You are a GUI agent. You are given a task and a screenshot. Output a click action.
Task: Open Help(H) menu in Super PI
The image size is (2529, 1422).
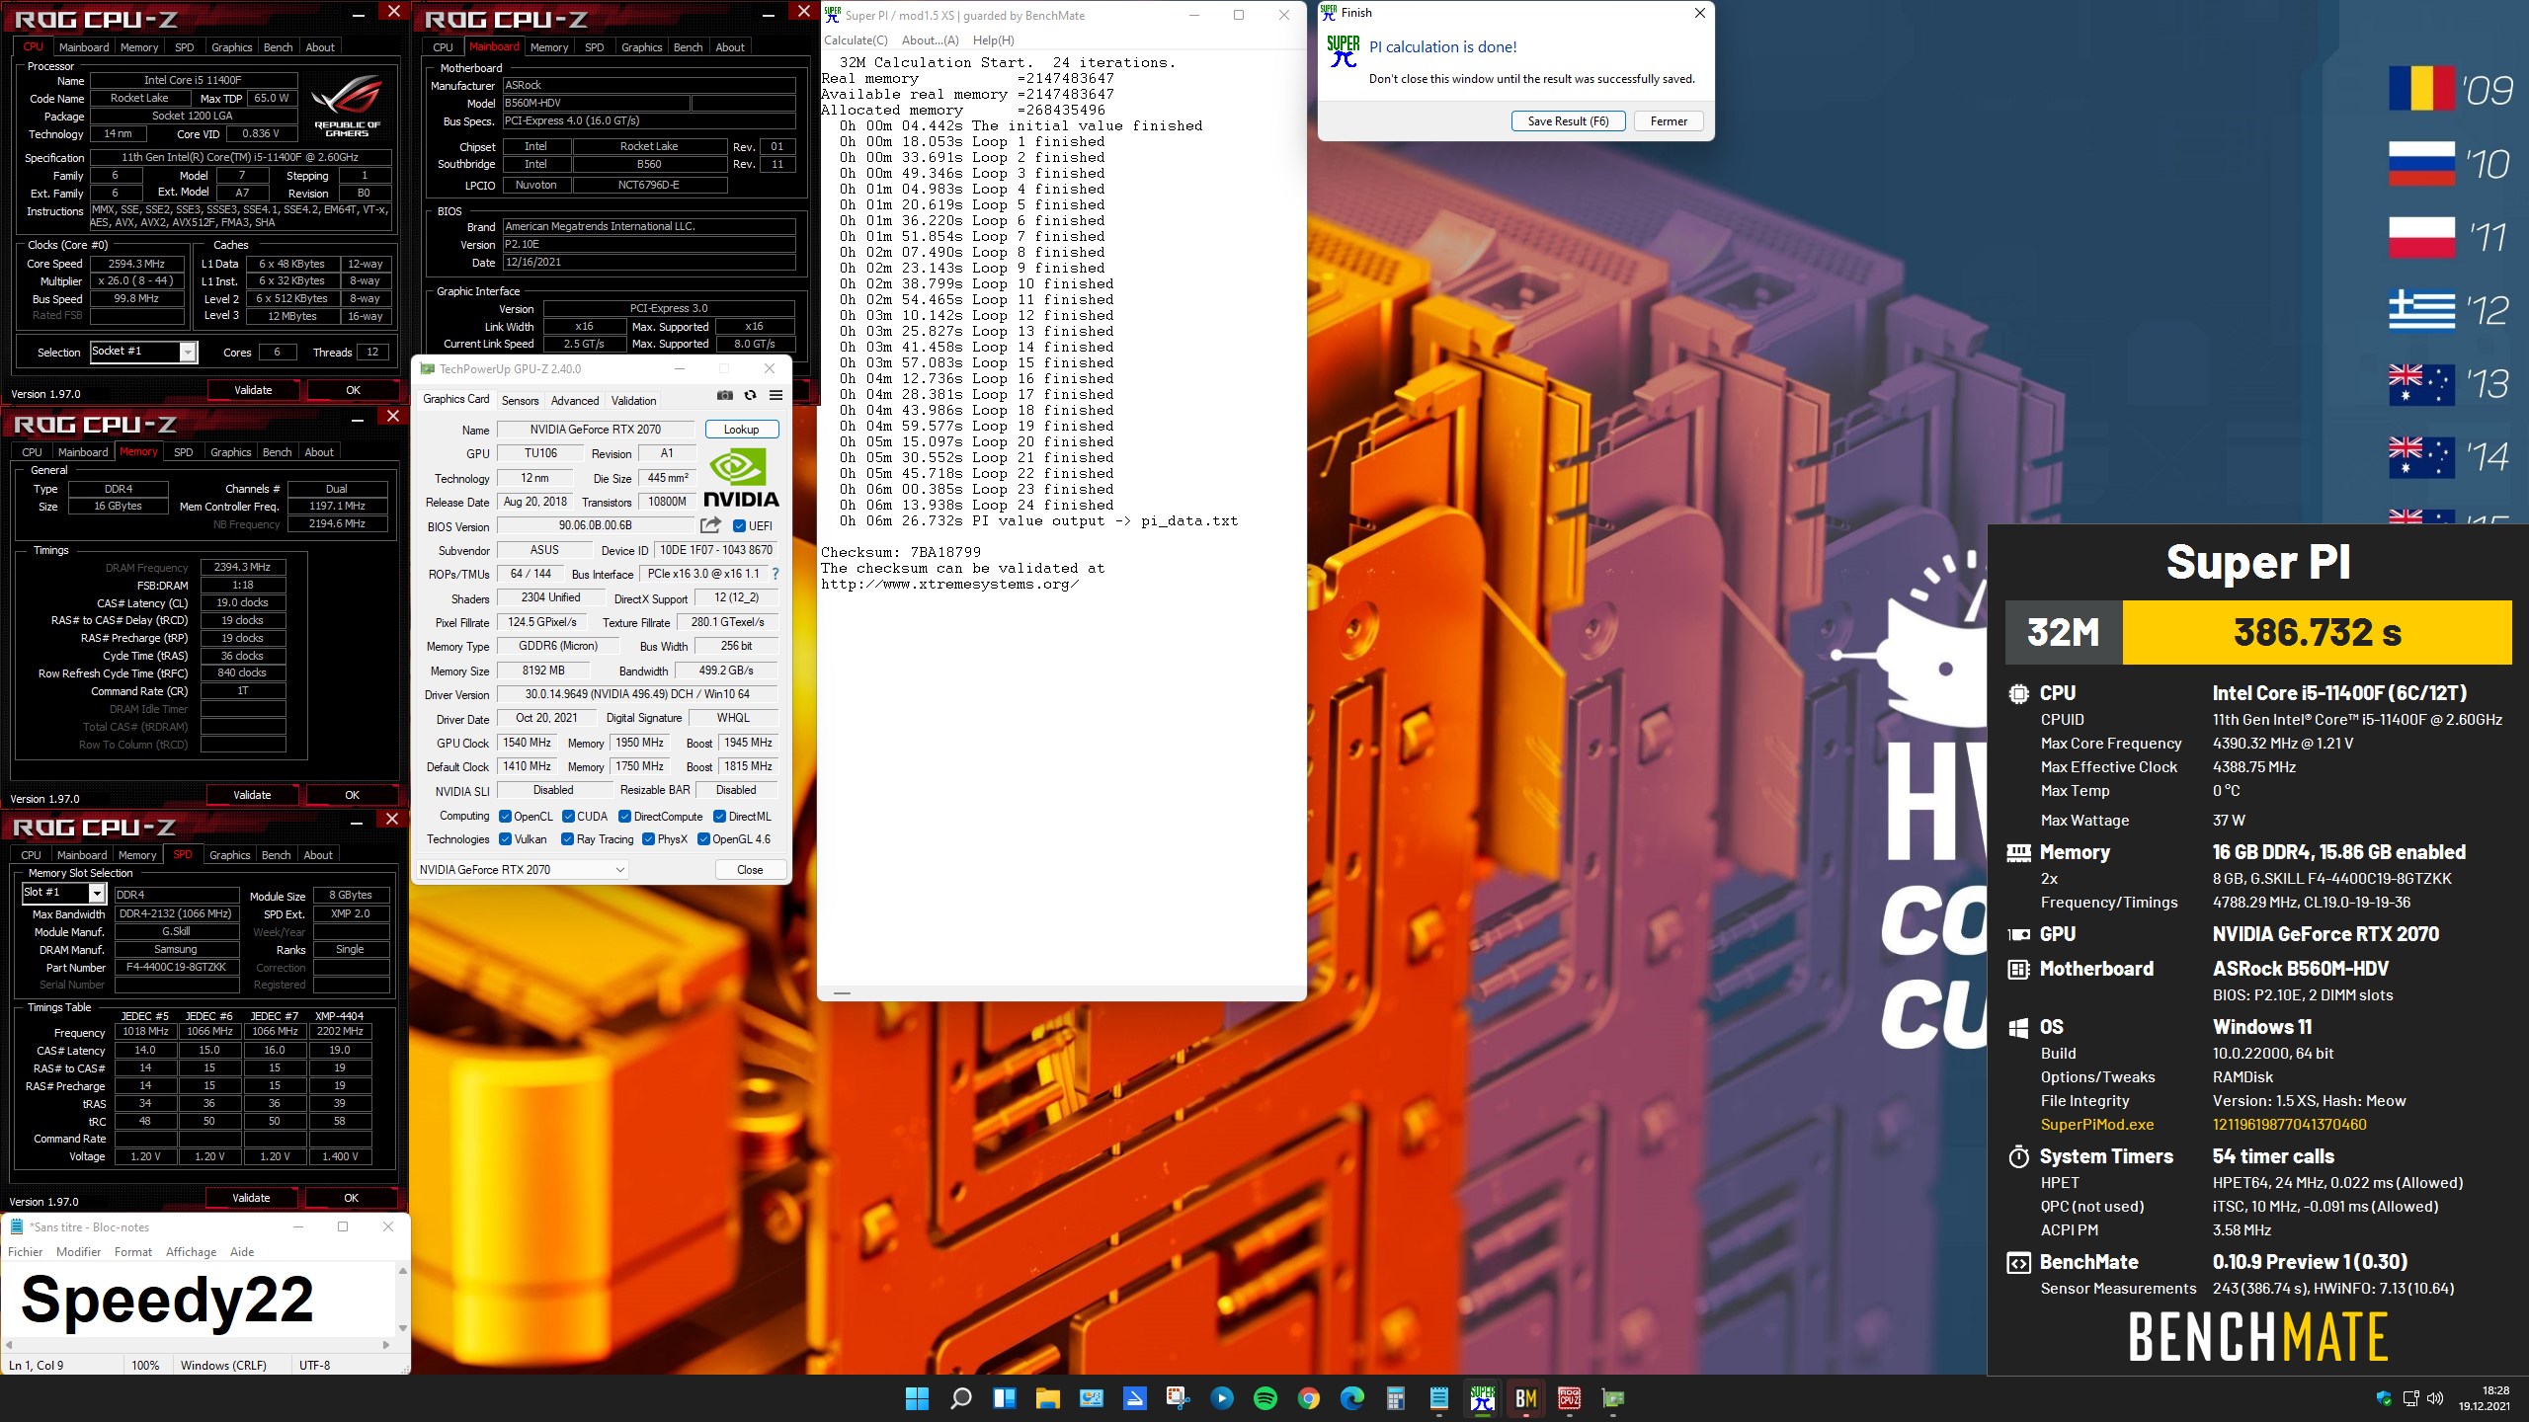993,40
